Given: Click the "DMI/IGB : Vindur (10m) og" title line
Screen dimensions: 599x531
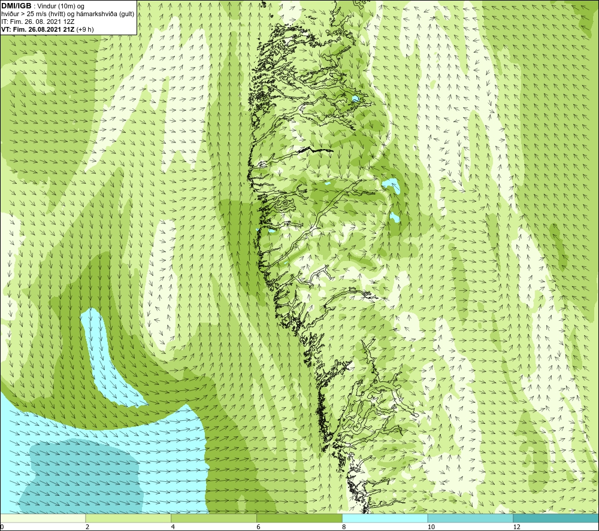Looking at the screenshot, I should pos(43,6).
